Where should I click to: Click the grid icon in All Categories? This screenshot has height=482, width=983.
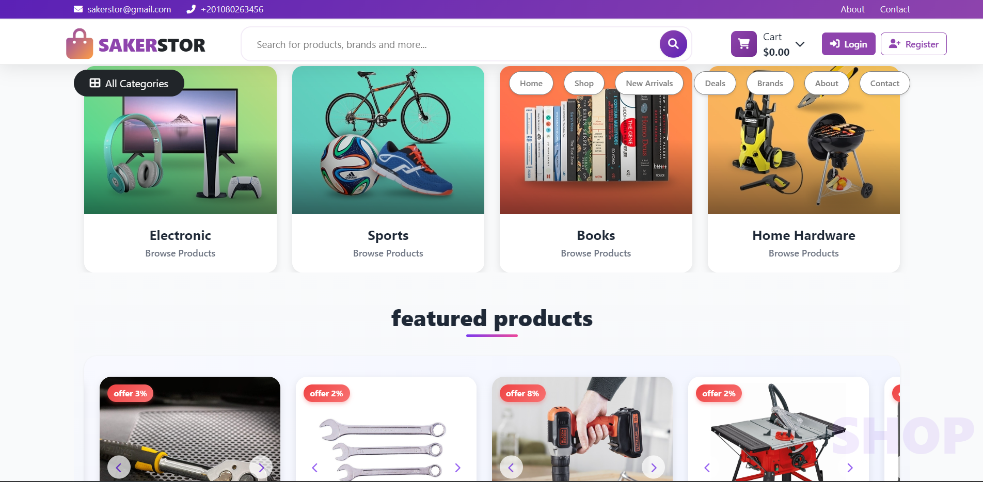click(95, 83)
